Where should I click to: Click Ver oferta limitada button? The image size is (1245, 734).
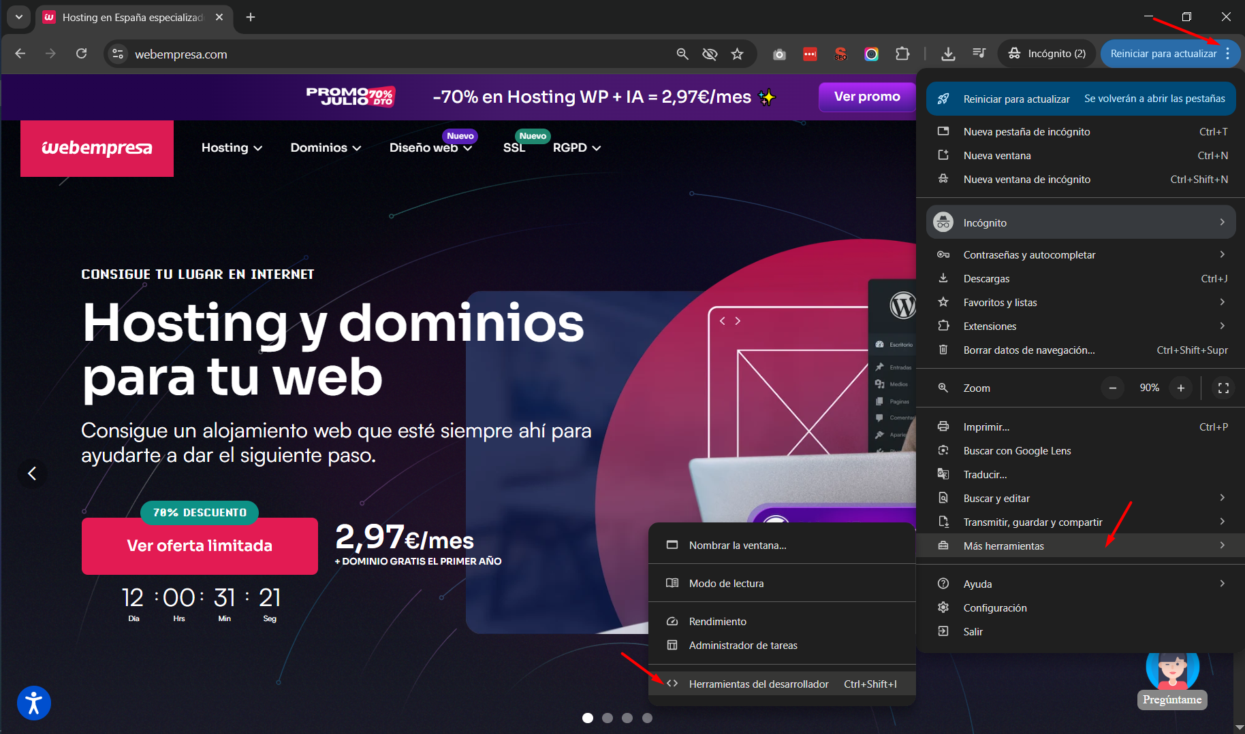pos(200,546)
